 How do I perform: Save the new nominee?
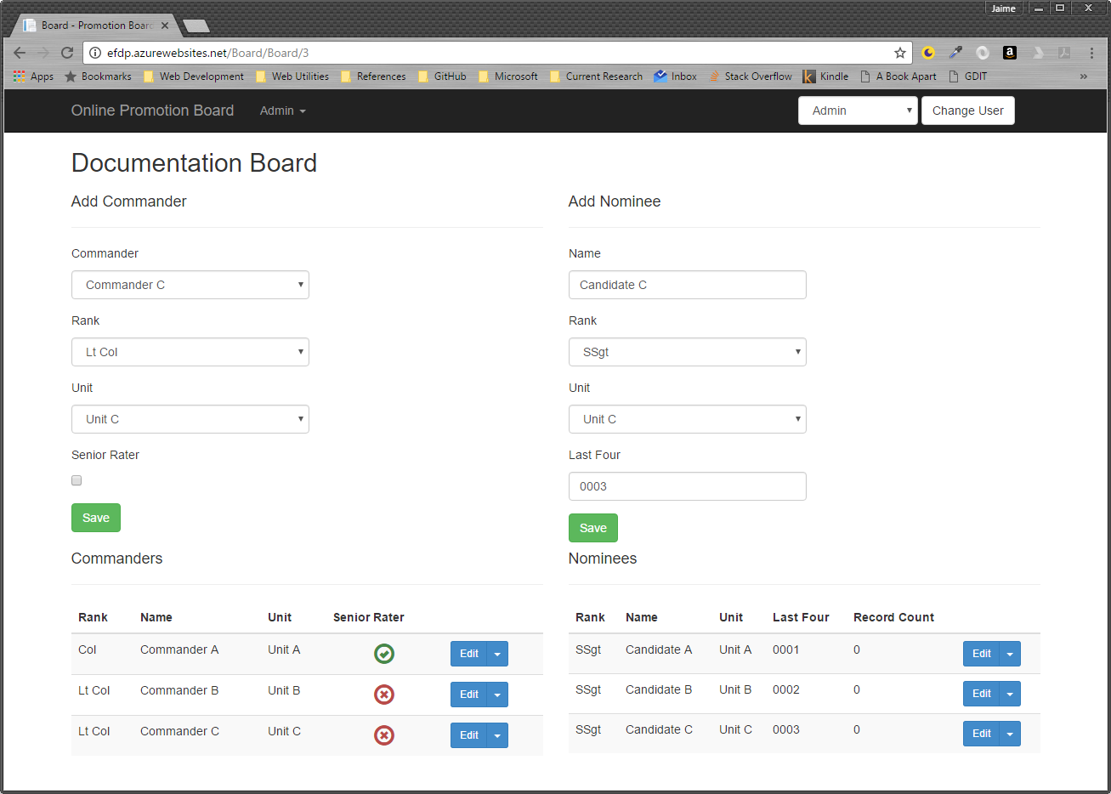pos(592,528)
